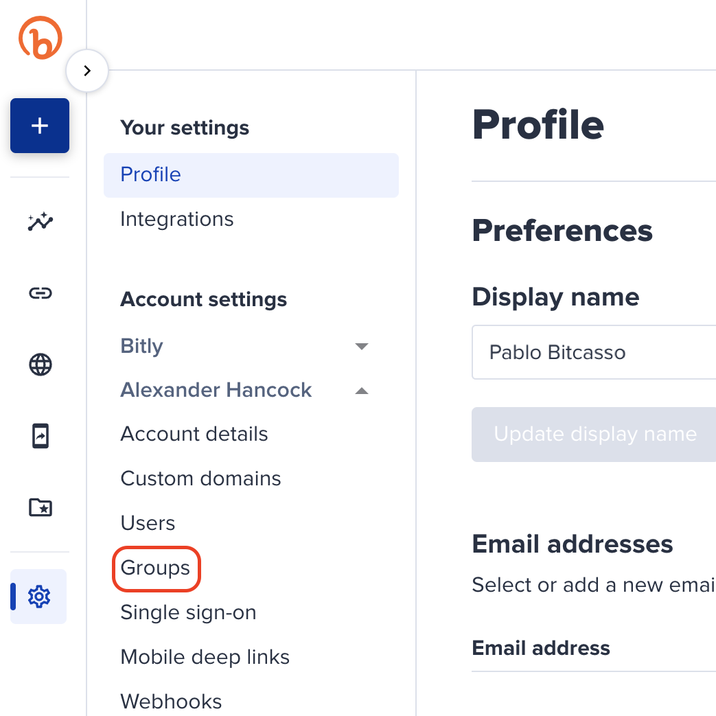
Task: Open the Custom domains globe icon
Action: (39, 365)
